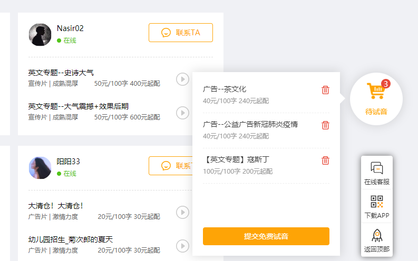The image size is (418, 261).
Task: Open Nasir02's profile avatar
Action: click(x=40, y=35)
